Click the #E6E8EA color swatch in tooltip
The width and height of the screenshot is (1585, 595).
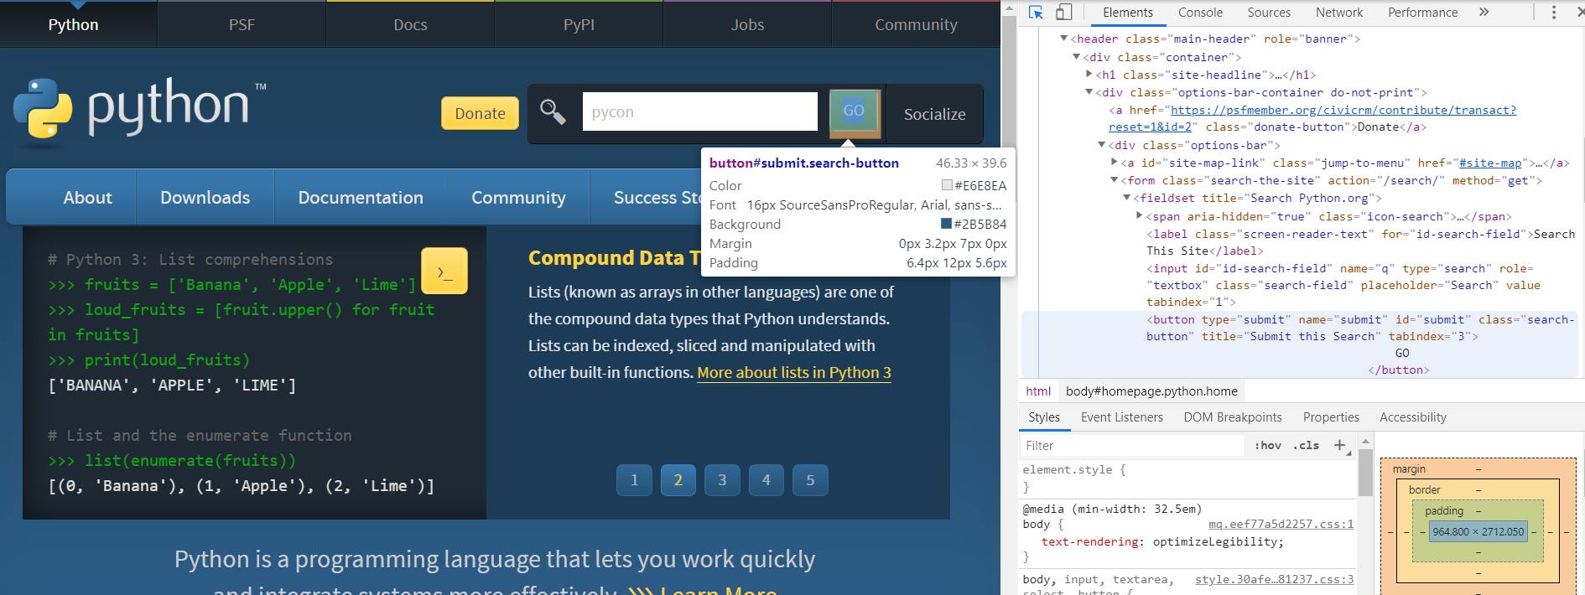click(x=947, y=185)
